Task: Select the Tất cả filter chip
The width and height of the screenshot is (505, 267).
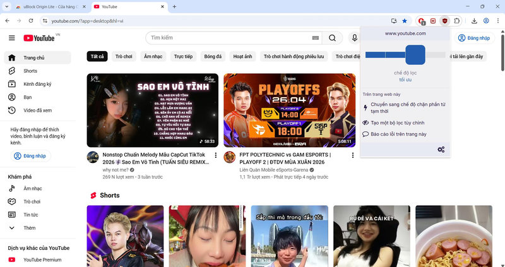Action: coord(97,57)
